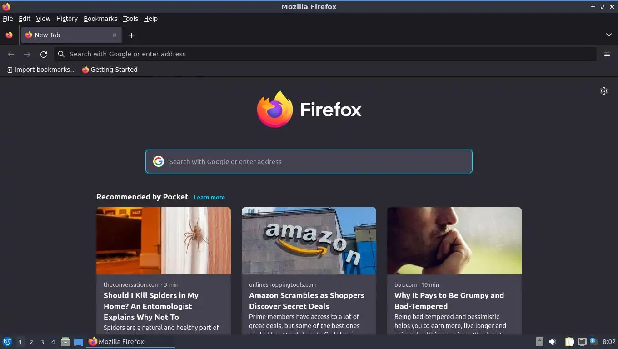Viewport: 618px width, 349px height.
Task: Close the Mozilla Firefox window
Action: (x=612, y=7)
